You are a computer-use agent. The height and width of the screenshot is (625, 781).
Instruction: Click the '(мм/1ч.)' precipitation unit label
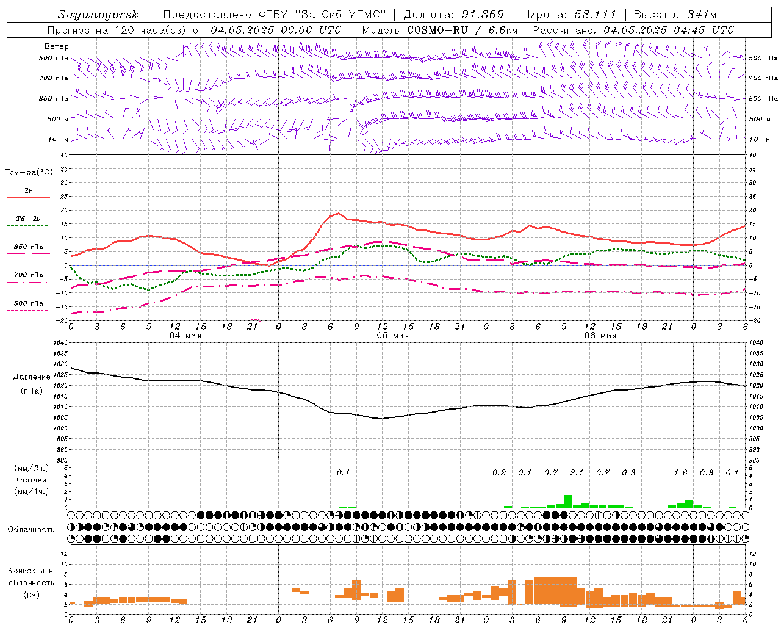point(32,491)
